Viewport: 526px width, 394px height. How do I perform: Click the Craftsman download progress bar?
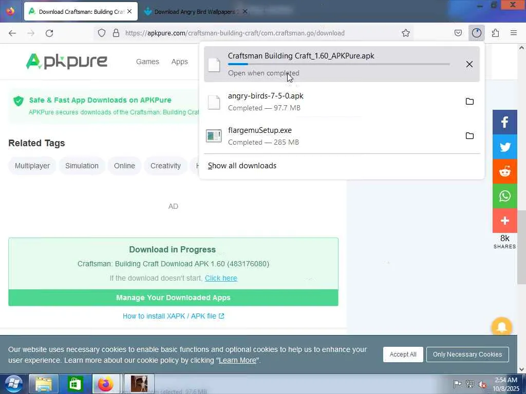(339, 64)
